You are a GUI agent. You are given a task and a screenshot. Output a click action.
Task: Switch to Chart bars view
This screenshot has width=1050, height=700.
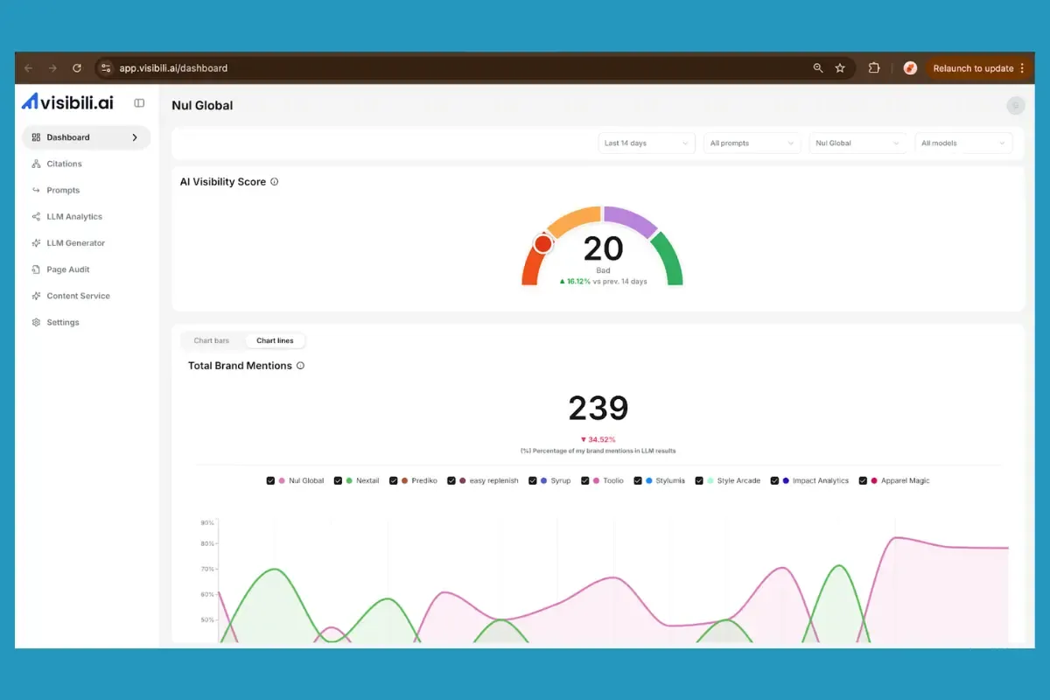click(x=212, y=340)
